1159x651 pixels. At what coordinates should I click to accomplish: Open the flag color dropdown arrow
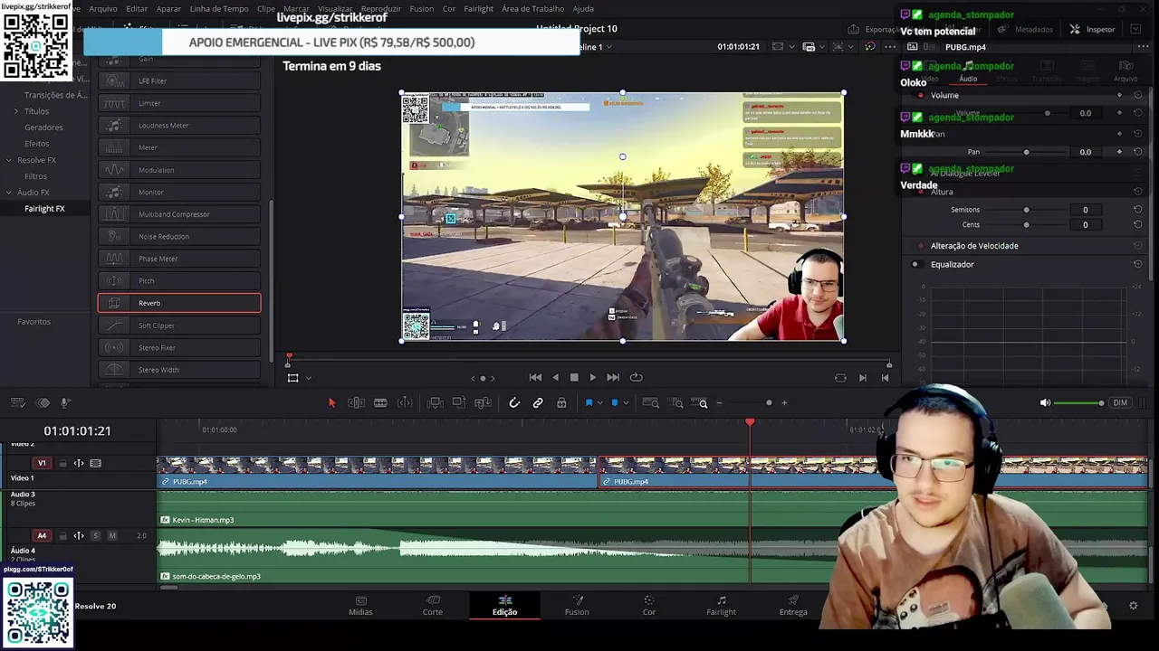[599, 403]
